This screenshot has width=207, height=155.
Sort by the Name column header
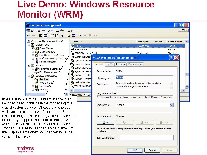click(x=103, y=42)
